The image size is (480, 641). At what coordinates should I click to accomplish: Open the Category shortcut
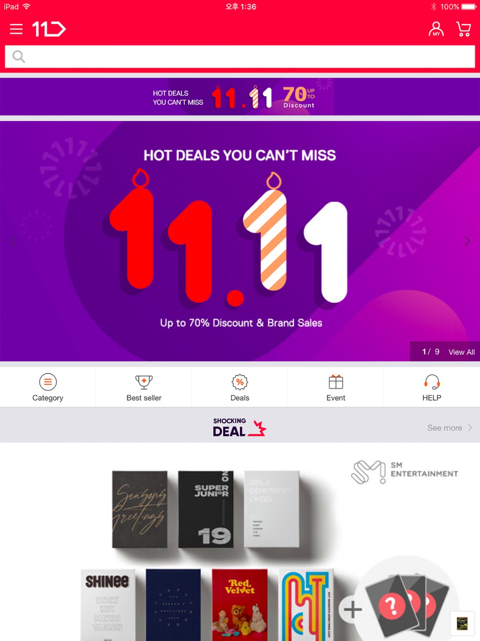48,387
